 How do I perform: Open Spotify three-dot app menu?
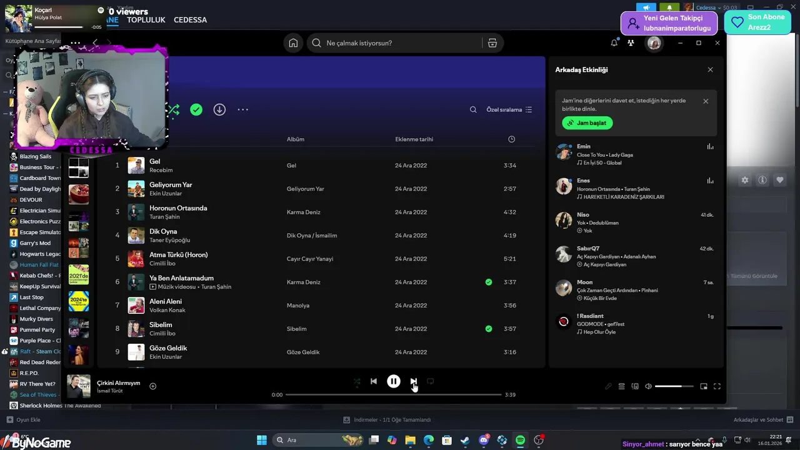pyautogui.click(x=75, y=42)
